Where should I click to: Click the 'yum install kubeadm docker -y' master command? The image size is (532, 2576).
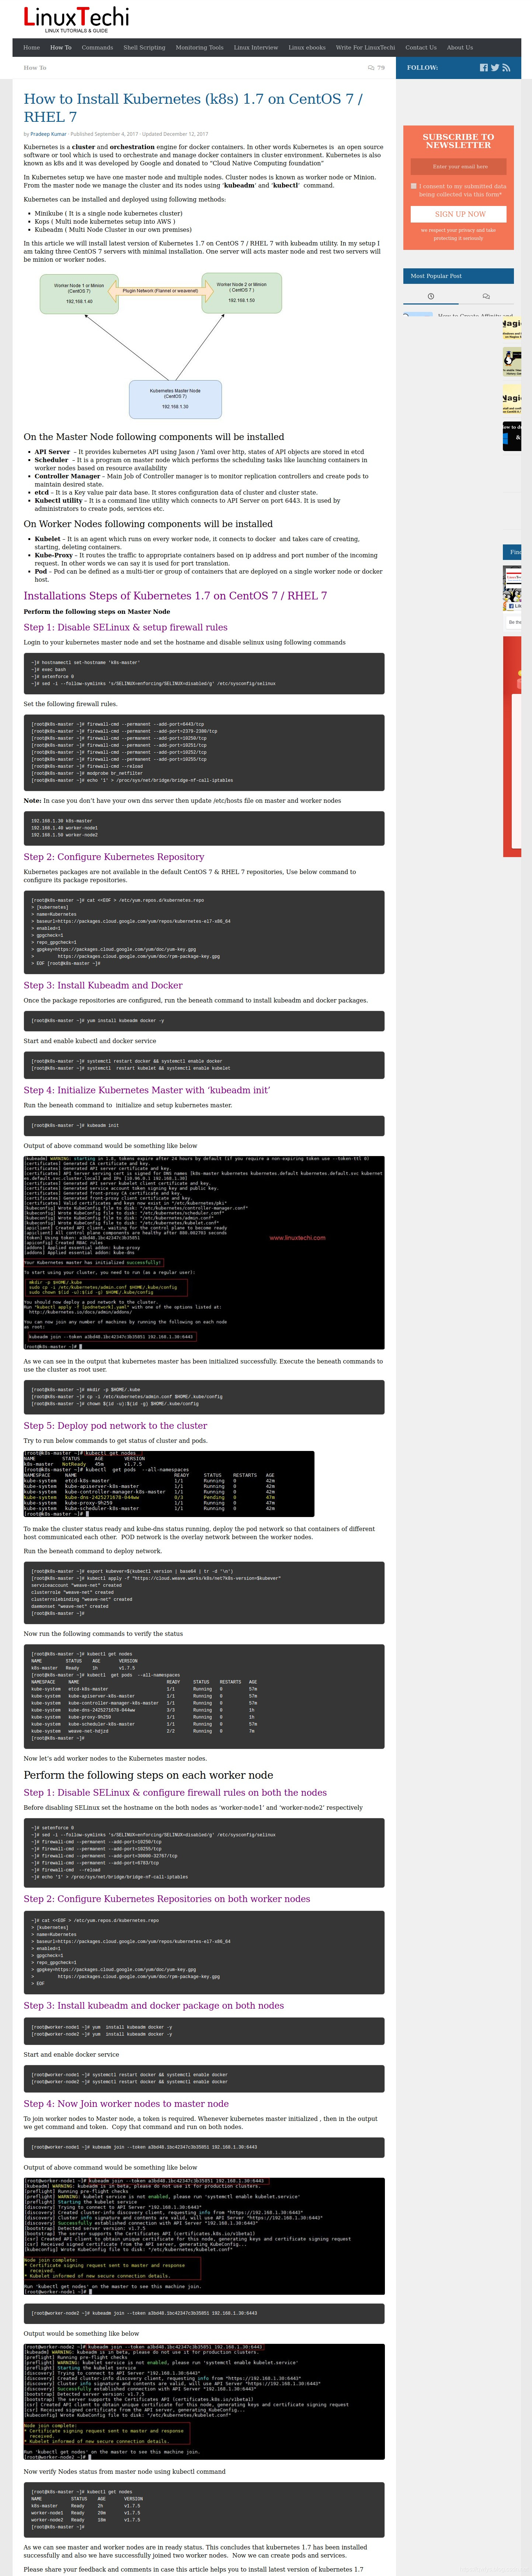pyautogui.click(x=204, y=1021)
